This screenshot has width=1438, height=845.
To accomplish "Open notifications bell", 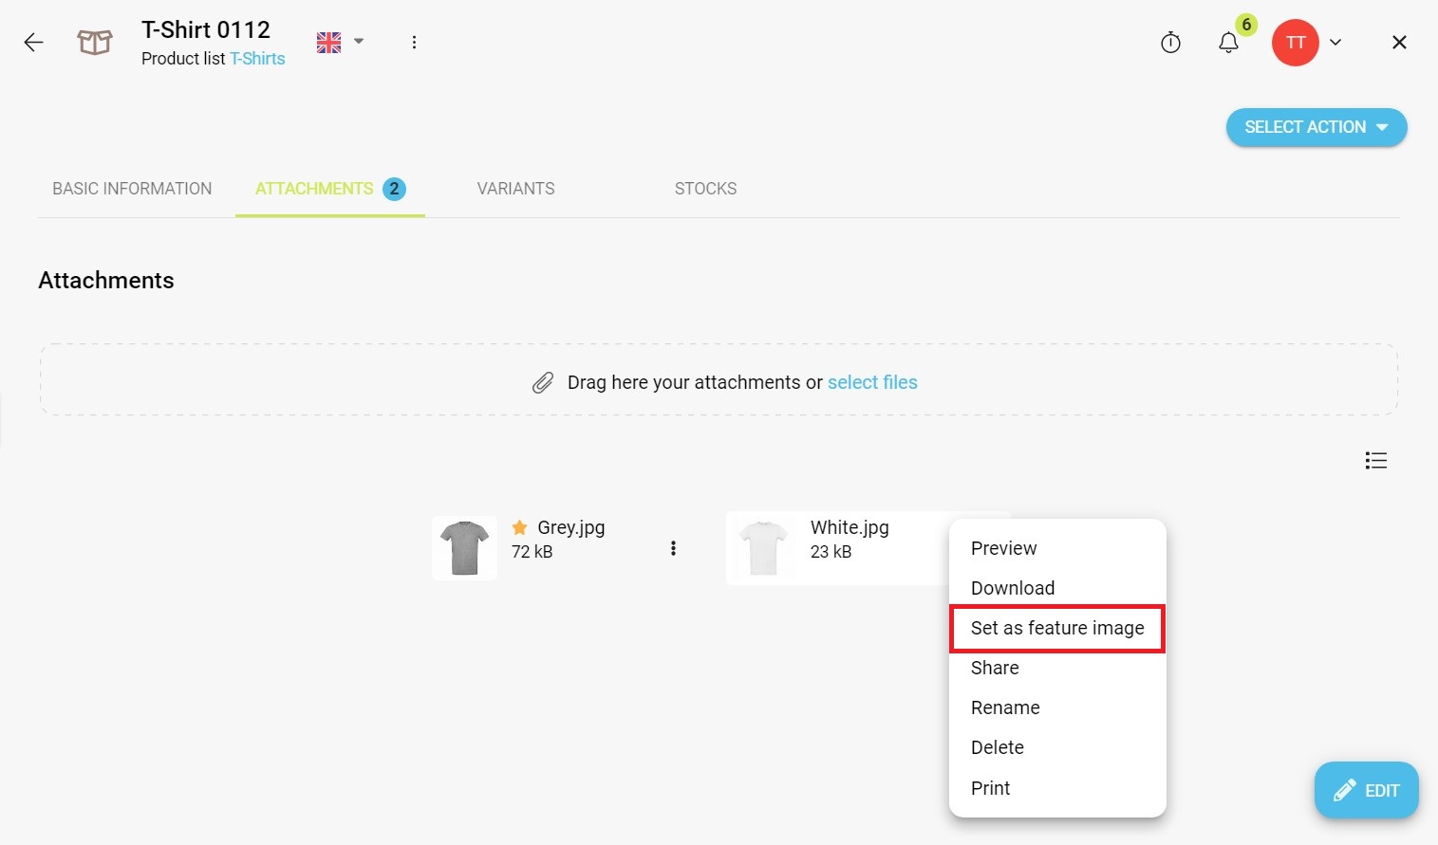I will (x=1228, y=43).
